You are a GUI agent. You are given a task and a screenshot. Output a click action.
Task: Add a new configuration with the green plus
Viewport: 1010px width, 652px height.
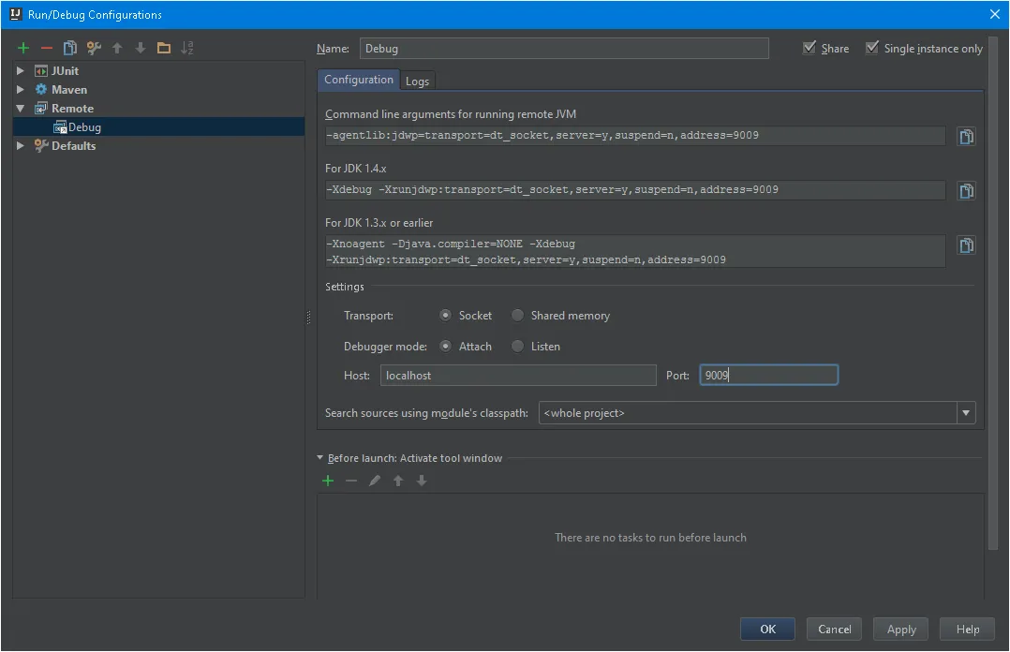[23, 48]
